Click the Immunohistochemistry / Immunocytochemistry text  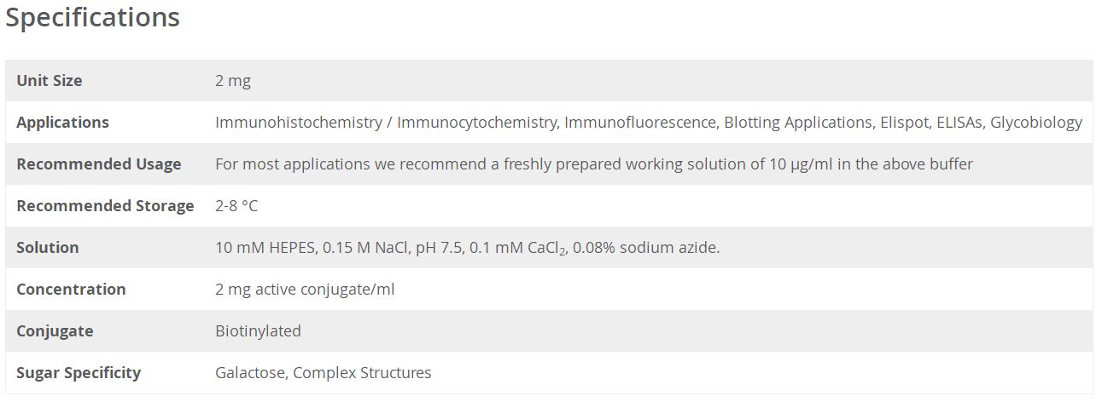click(386, 123)
